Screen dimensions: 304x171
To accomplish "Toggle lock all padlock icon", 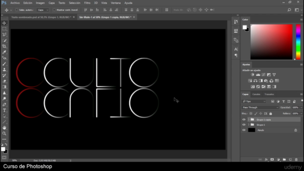I will (x=271, y=114).
